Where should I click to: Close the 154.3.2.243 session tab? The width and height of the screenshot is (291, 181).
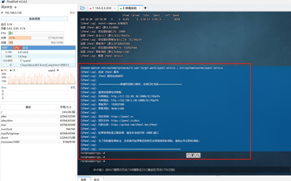click(115, 8)
